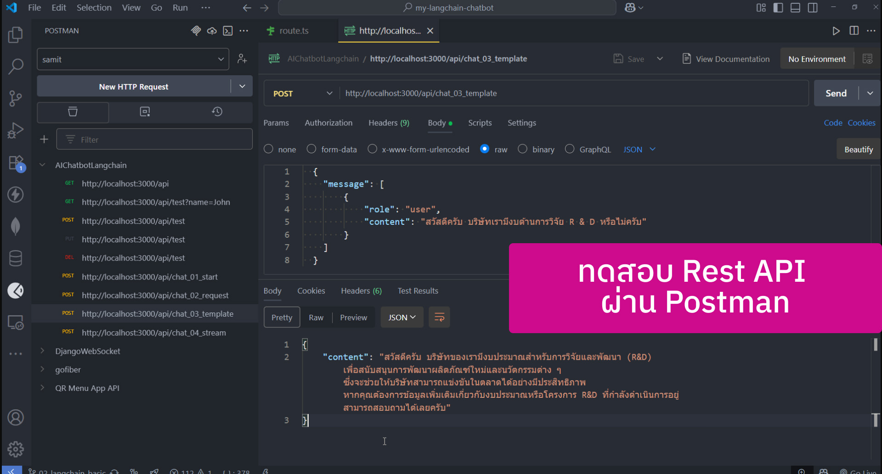The width and height of the screenshot is (882, 474).
Task: Click the wrap lines icon in response
Action: pyautogui.click(x=439, y=317)
